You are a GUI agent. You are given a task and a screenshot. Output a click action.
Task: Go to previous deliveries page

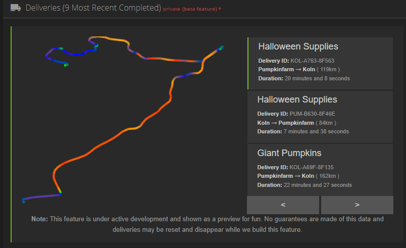[283, 205]
